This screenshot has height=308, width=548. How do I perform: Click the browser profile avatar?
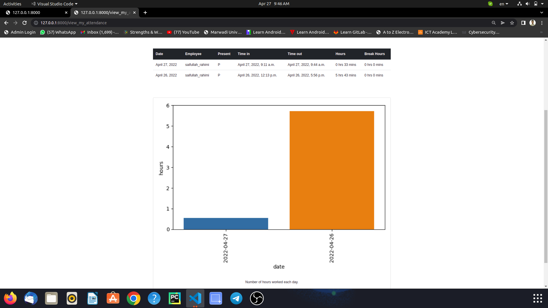point(533,23)
